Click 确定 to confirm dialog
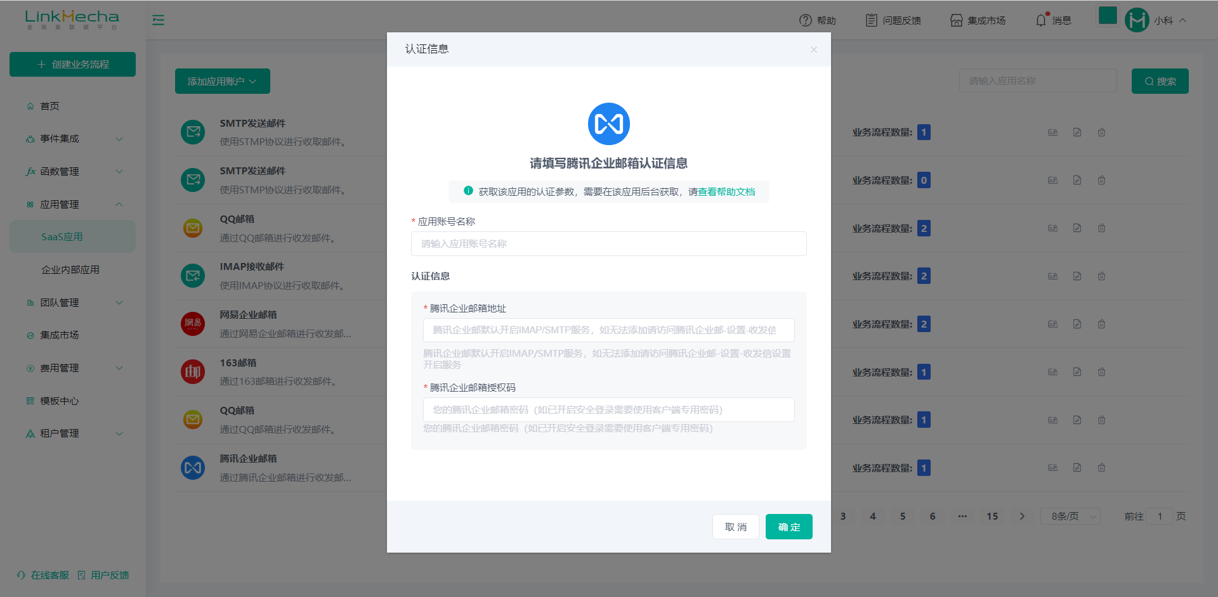This screenshot has width=1218, height=597. point(789,527)
